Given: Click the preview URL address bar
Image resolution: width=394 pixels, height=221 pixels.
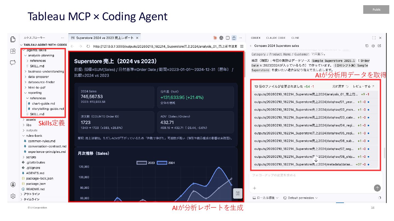Looking at the screenshot, I should pos(166,46).
